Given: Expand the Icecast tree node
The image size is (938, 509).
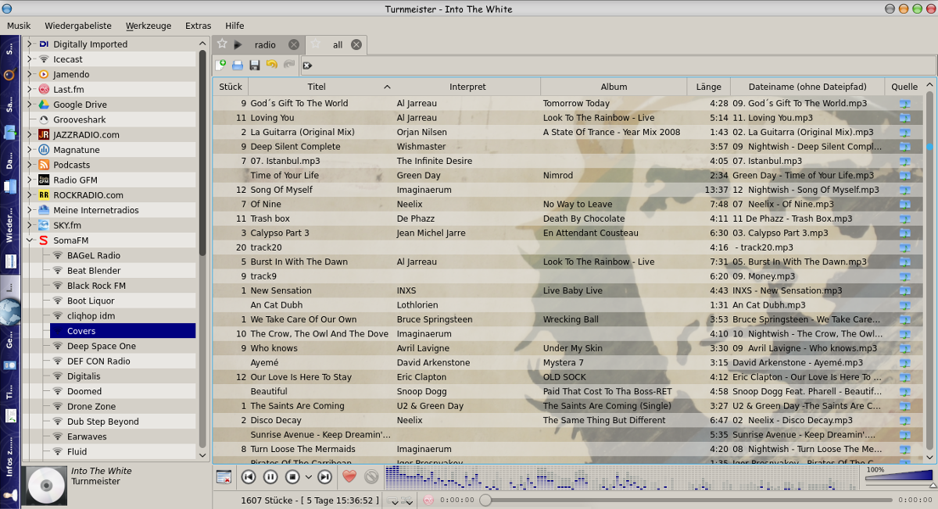Looking at the screenshot, I should (x=30, y=59).
